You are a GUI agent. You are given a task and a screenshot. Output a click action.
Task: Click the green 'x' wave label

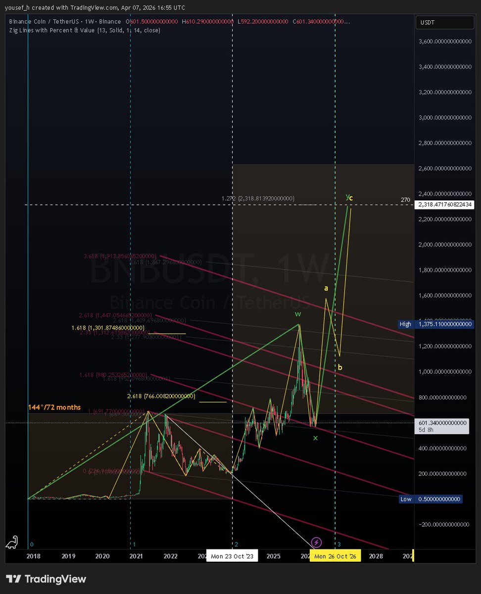coord(315,438)
